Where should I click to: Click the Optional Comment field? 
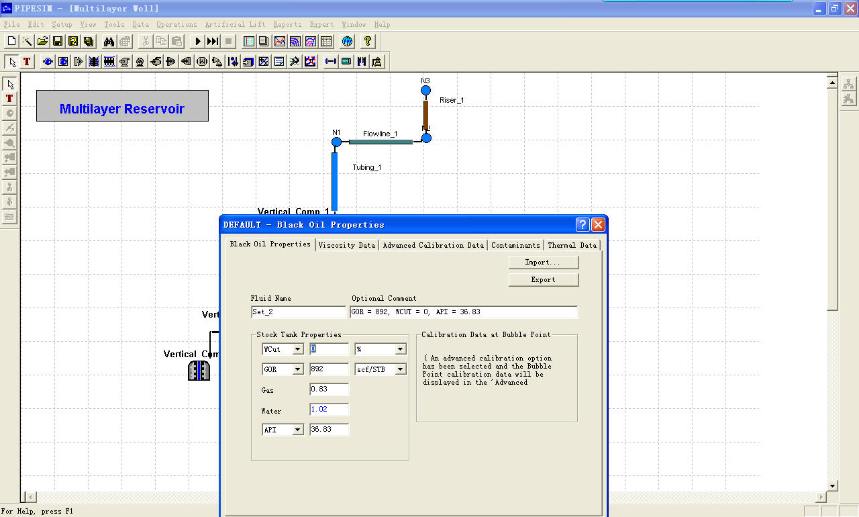pyautogui.click(x=464, y=312)
